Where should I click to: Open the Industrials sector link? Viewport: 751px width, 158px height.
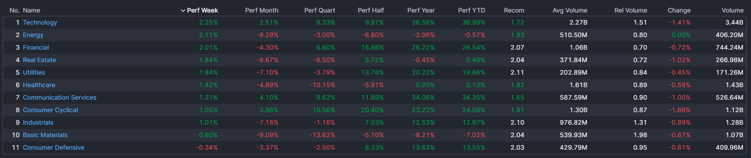38,123
